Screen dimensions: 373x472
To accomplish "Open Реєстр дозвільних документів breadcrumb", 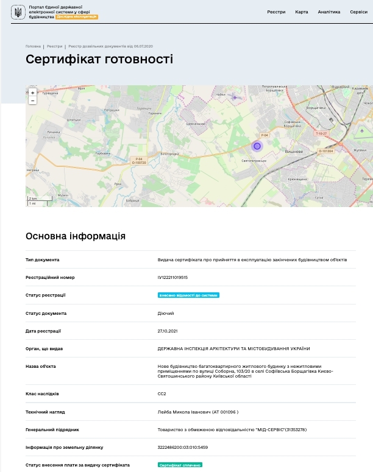I will coord(110,46).
